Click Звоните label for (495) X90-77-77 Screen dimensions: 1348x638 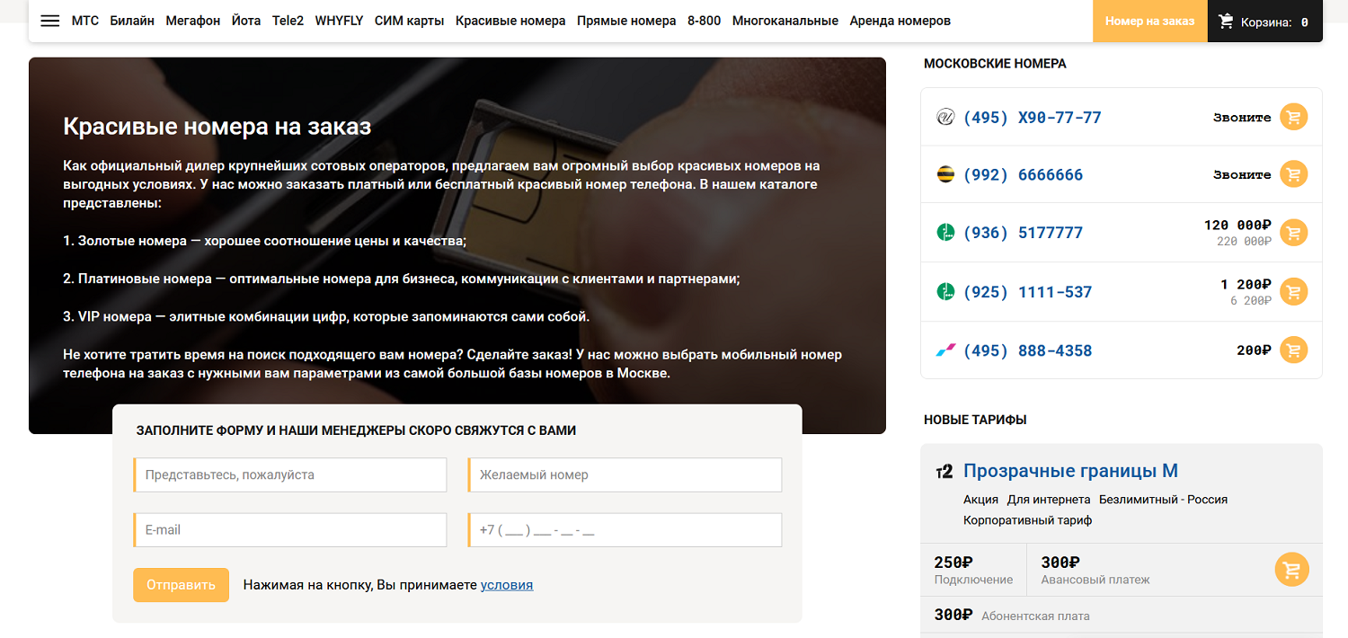pyautogui.click(x=1242, y=117)
